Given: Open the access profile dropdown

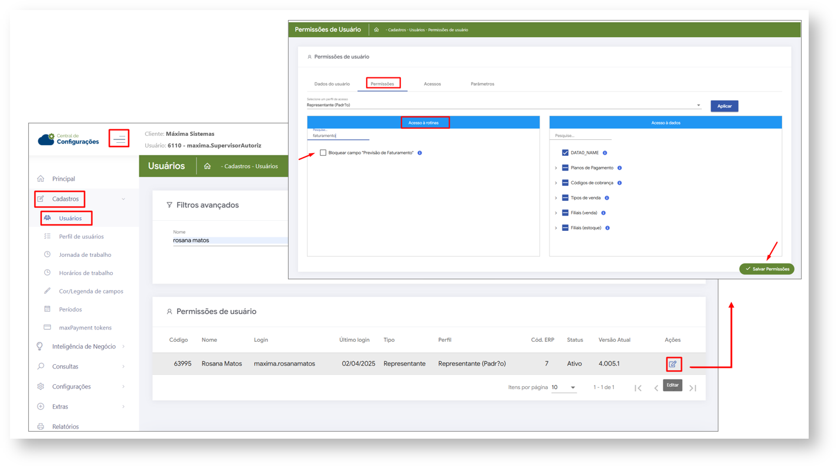Looking at the screenshot, I should (x=698, y=106).
